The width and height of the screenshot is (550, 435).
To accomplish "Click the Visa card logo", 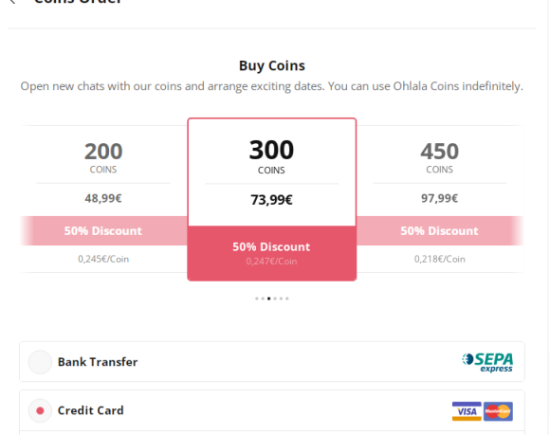I will point(467,411).
